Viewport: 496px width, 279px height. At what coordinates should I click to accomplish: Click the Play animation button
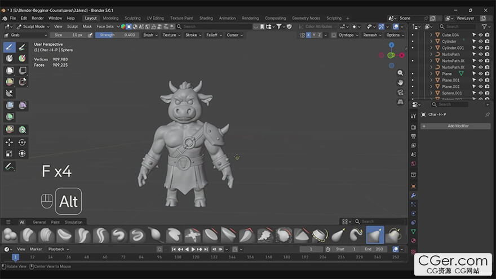tap(193, 249)
